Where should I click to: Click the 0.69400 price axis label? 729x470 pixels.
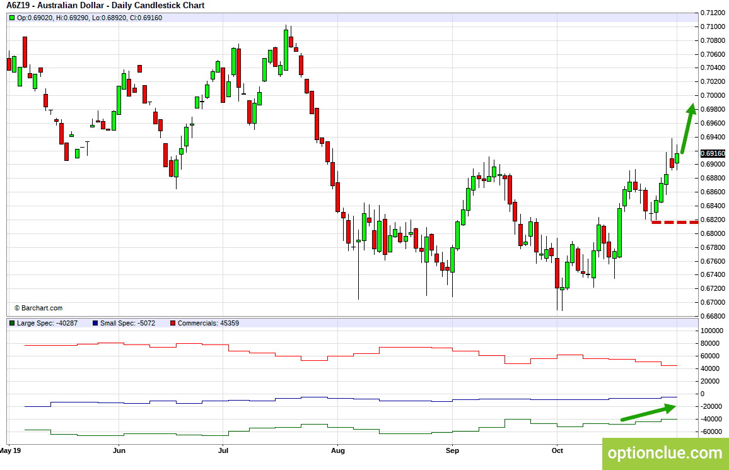(x=713, y=137)
